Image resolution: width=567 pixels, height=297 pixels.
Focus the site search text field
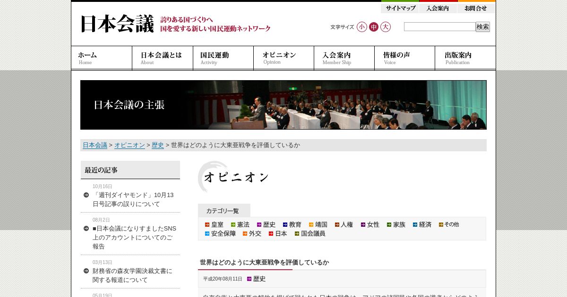tap(439, 27)
